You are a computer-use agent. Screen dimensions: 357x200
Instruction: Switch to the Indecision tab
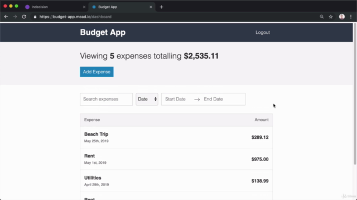[55, 7]
